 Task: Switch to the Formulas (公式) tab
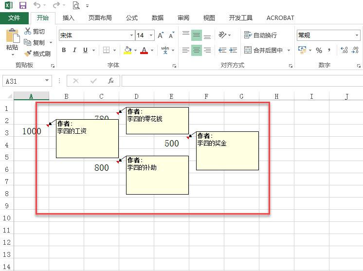coord(132,18)
